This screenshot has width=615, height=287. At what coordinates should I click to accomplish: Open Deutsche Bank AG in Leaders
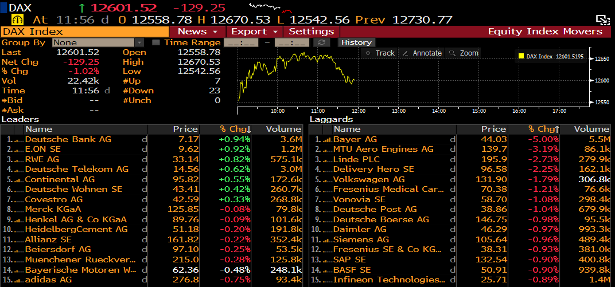tap(68, 139)
